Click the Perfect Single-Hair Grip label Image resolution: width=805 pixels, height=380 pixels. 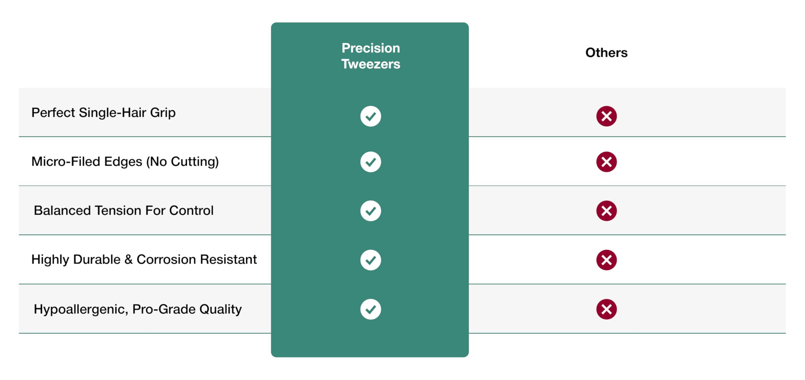[103, 113]
